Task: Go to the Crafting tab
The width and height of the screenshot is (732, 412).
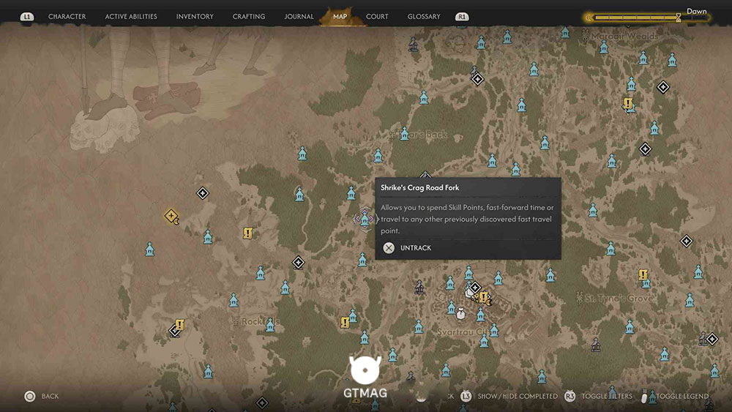Action: [249, 16]
